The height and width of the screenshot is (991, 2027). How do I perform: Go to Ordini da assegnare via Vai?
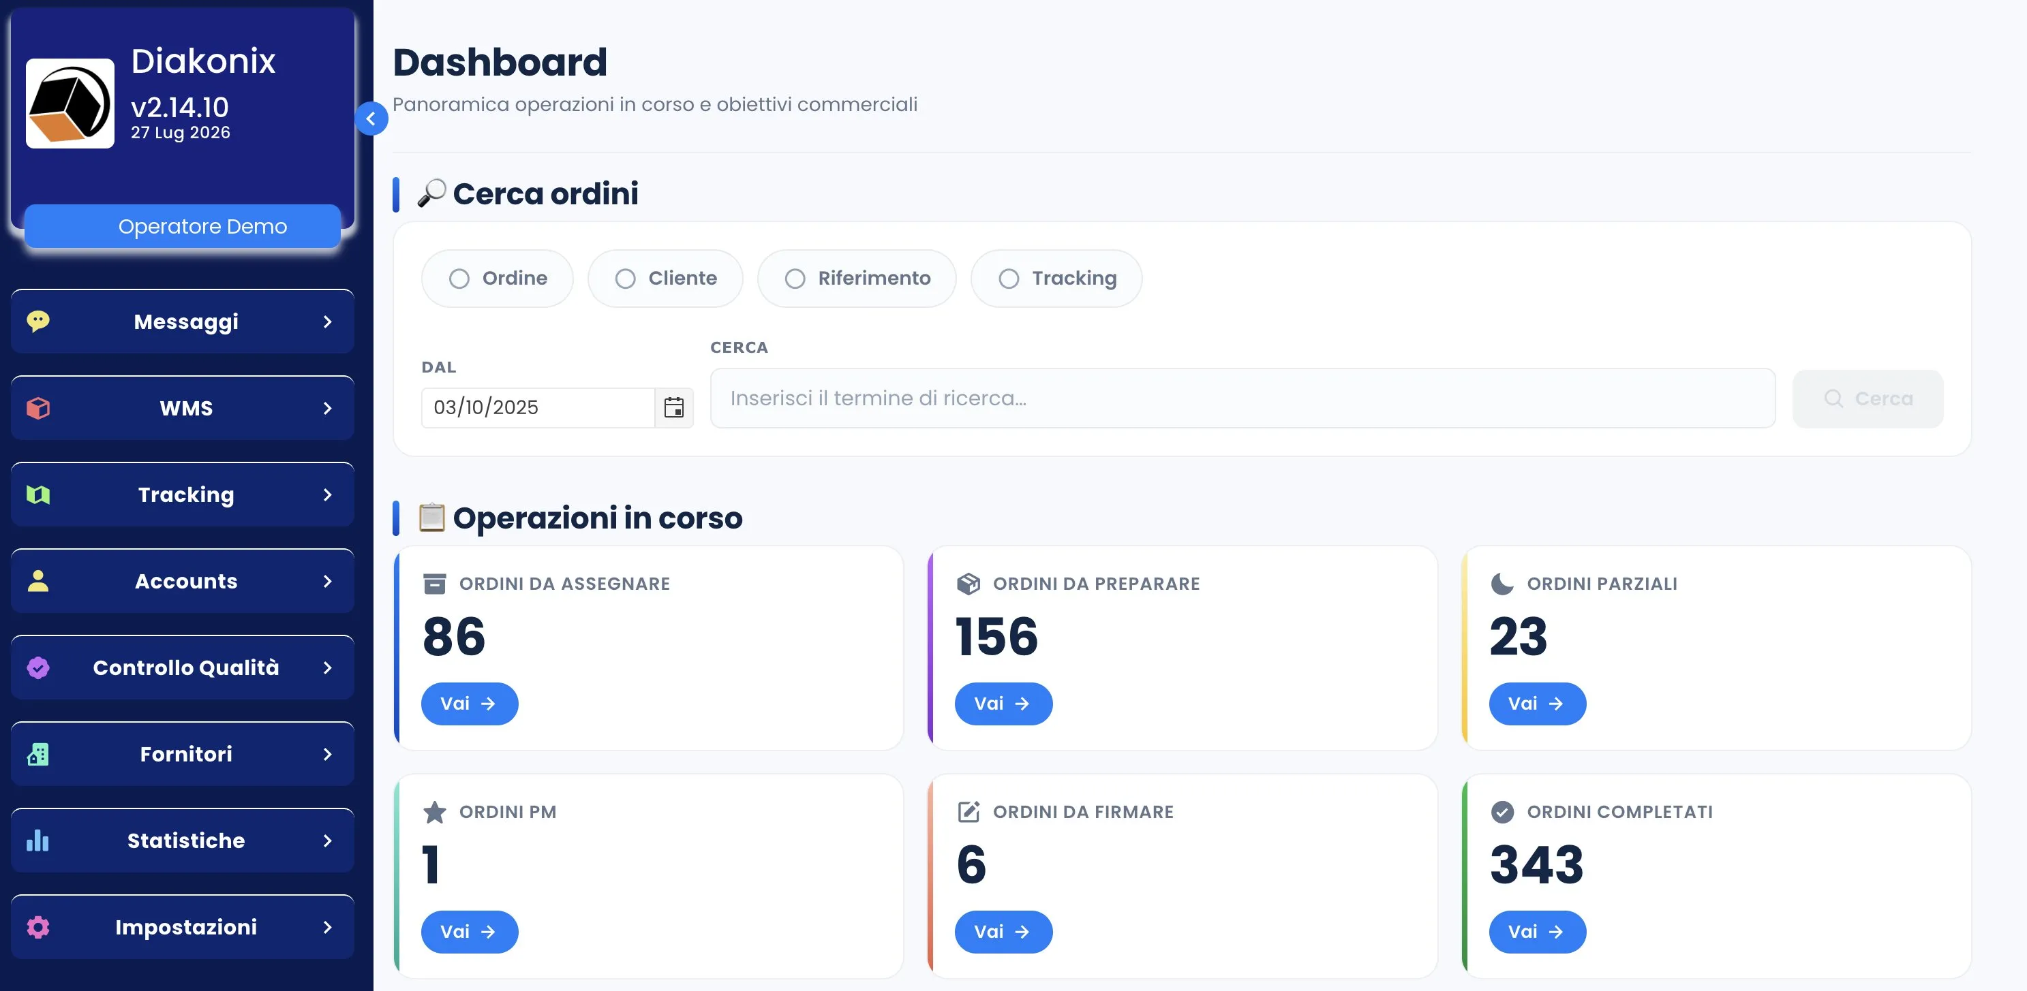469,703
